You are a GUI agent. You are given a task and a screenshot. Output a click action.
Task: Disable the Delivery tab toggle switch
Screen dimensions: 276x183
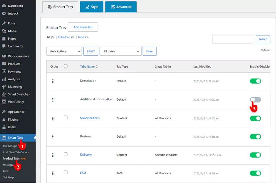tap(255, 155)
